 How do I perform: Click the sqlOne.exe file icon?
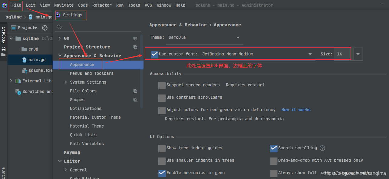pos(25,71)
